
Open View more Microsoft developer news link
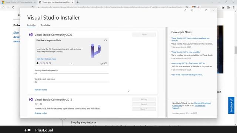(x=187, y=75)
